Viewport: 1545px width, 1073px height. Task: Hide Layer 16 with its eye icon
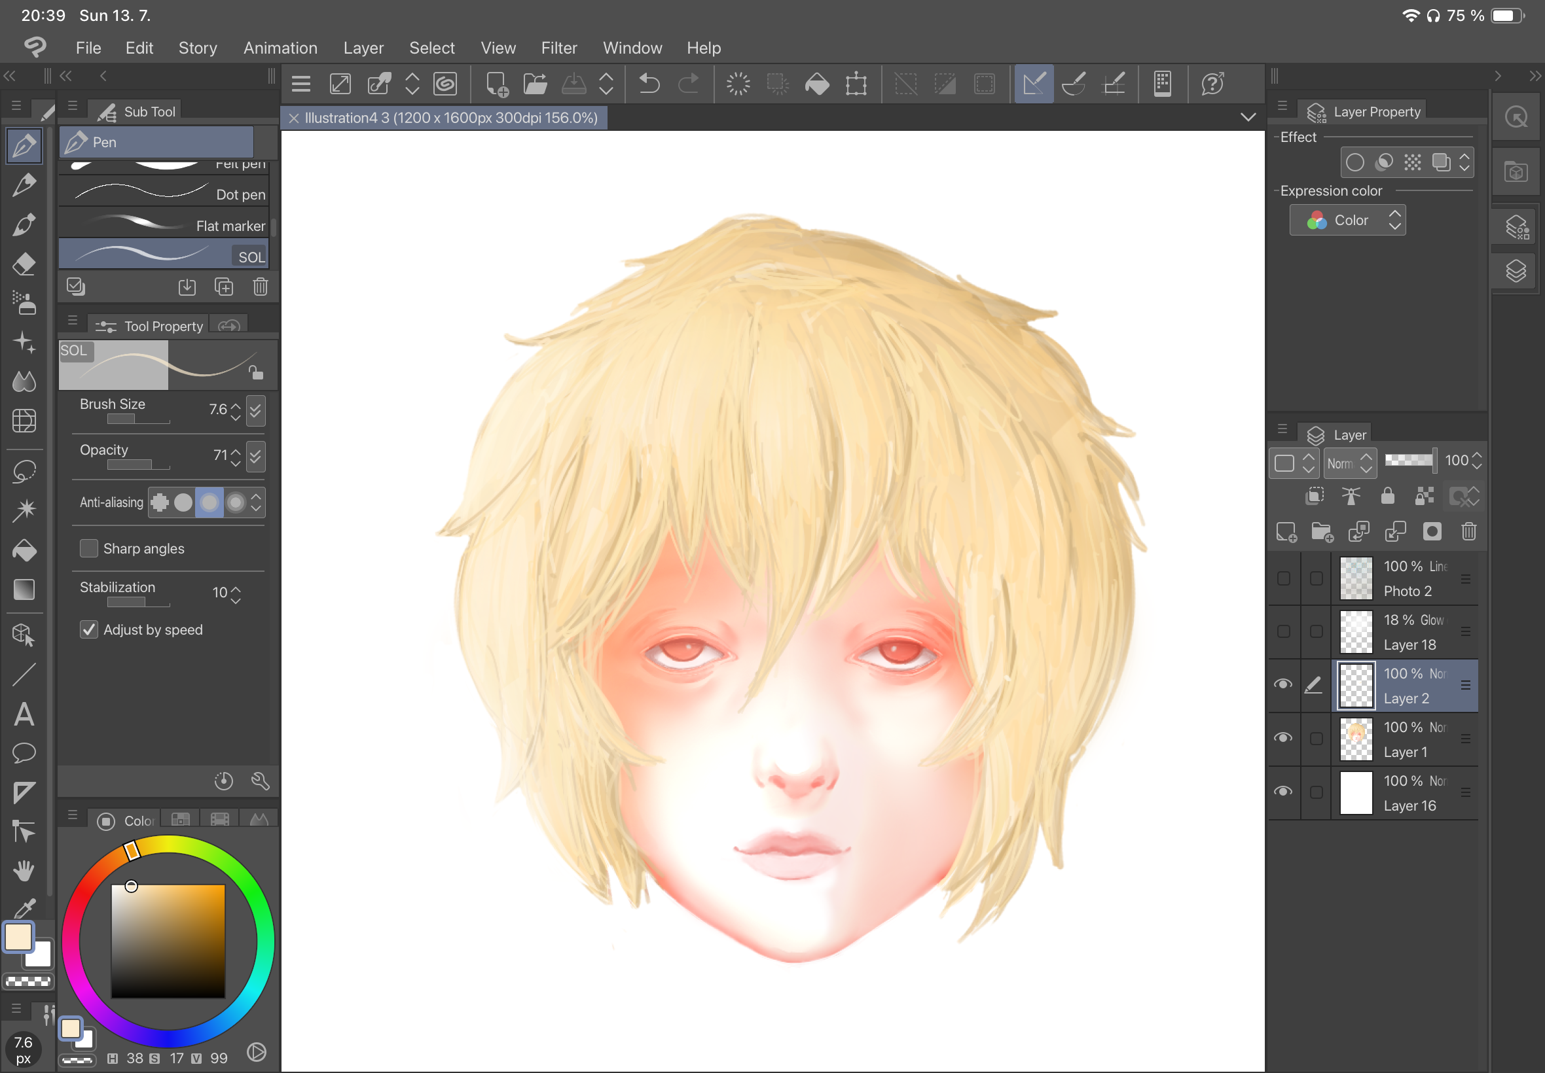click(x=1283, y=792)
